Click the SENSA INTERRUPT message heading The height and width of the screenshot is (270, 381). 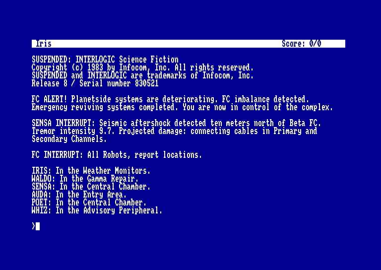tap(63, 123)
